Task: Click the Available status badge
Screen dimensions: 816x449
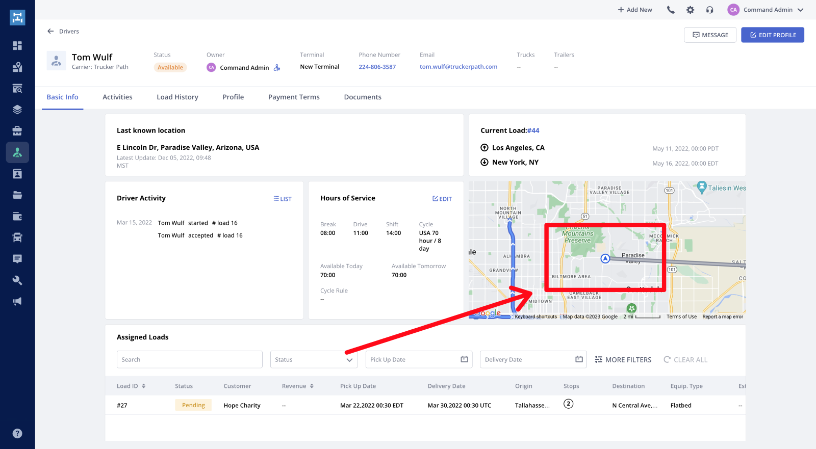Action: tap(170, 67)
